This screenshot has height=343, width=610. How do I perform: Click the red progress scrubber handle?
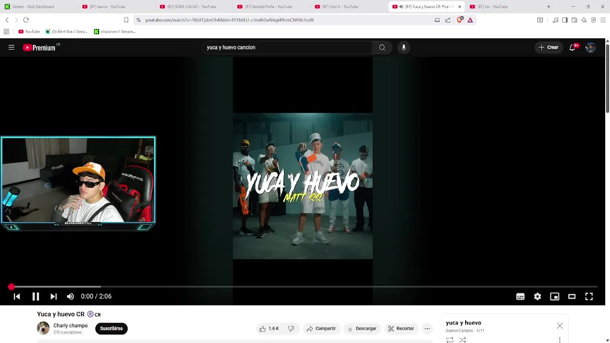pyautogui.click(x=11, y=287)
